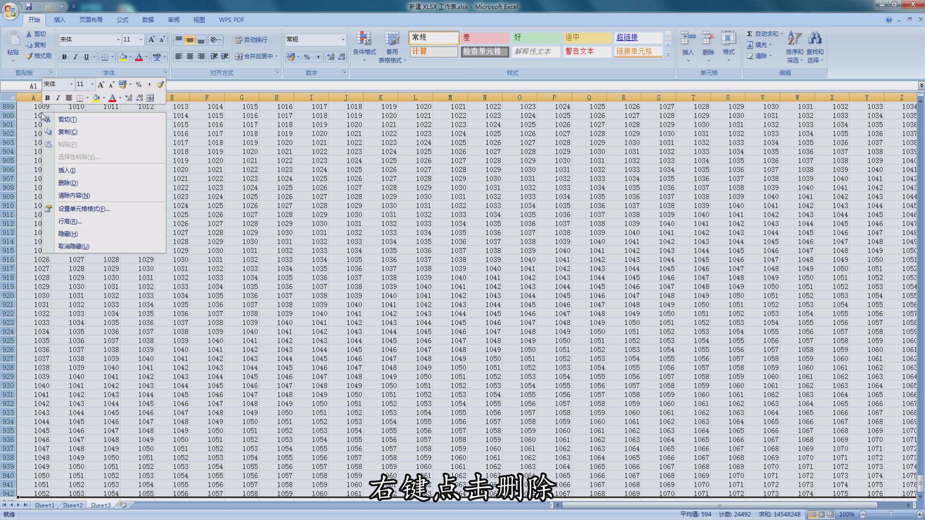925x520 pixels.
Task: Open 排序和筛选 sort and filter
Action: pos(794,46)
